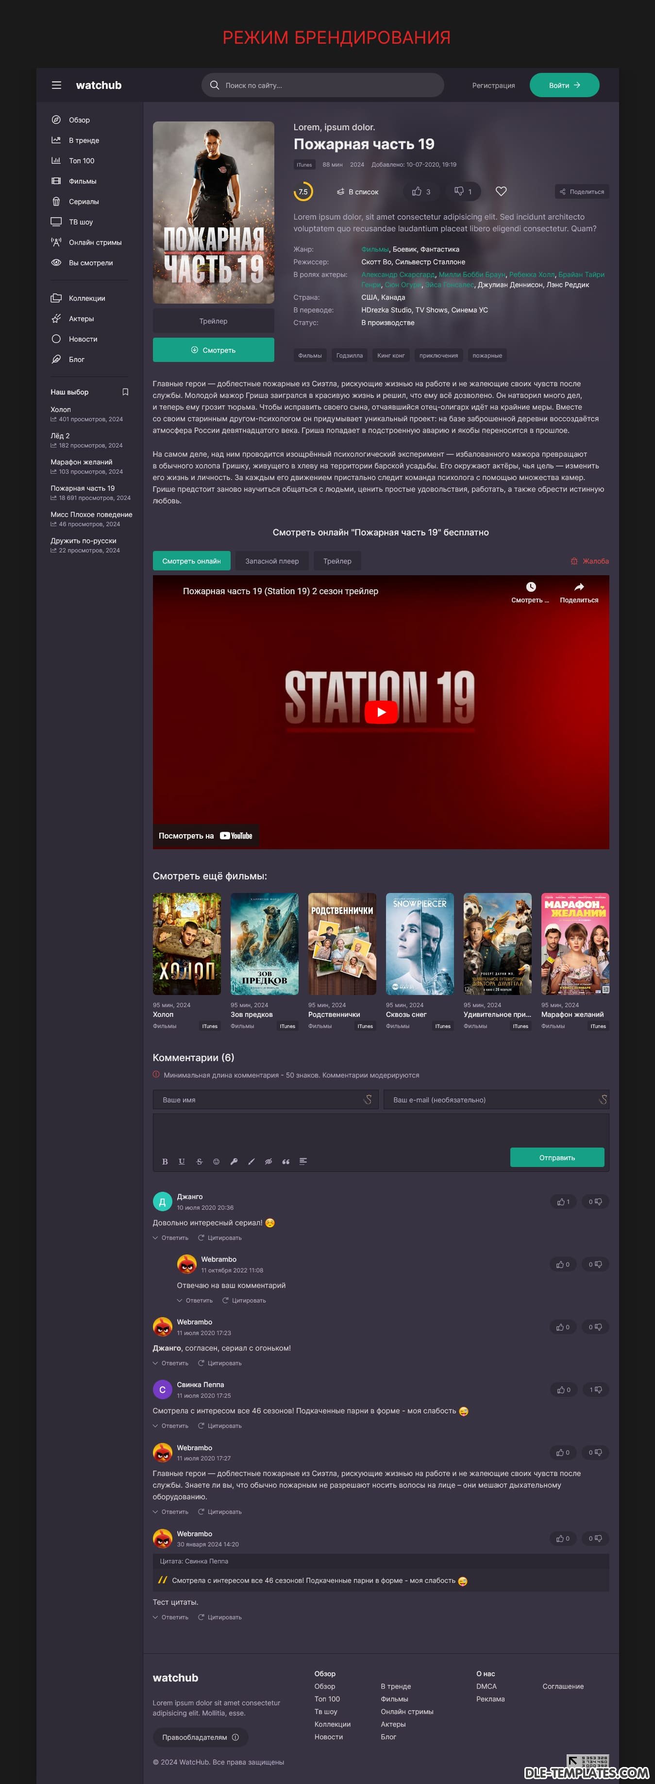Toggle bold formatting in the comment editor
This screenshot has width=655, height=1784.
(x=165, y=1162)
